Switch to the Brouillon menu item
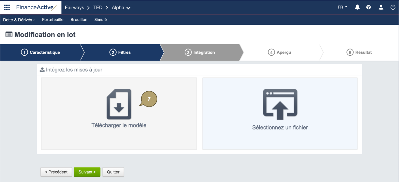Viewport: 399px width, 182px height. click(x=79, y=20)
